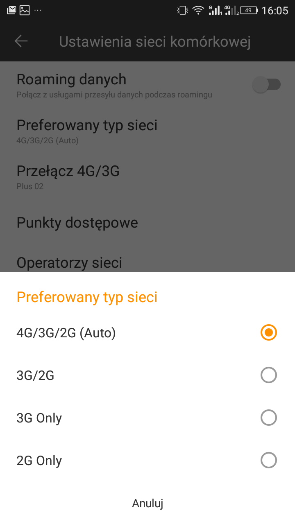Tap the back arrow in header
The image size is (295, 524).
(x=21, y=41)
